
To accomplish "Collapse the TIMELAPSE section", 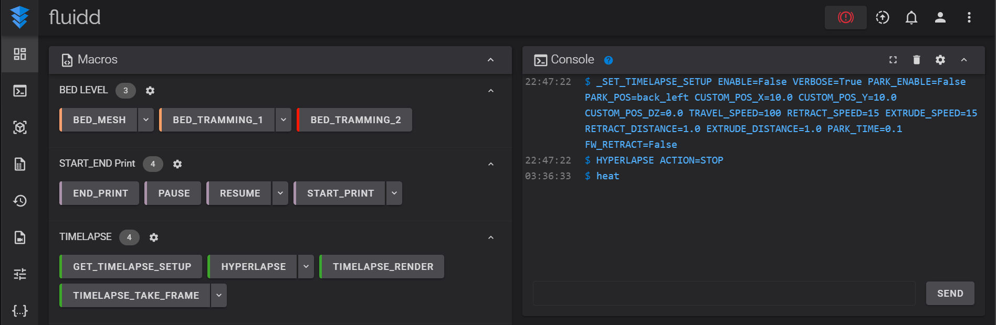I will [491, 237].
